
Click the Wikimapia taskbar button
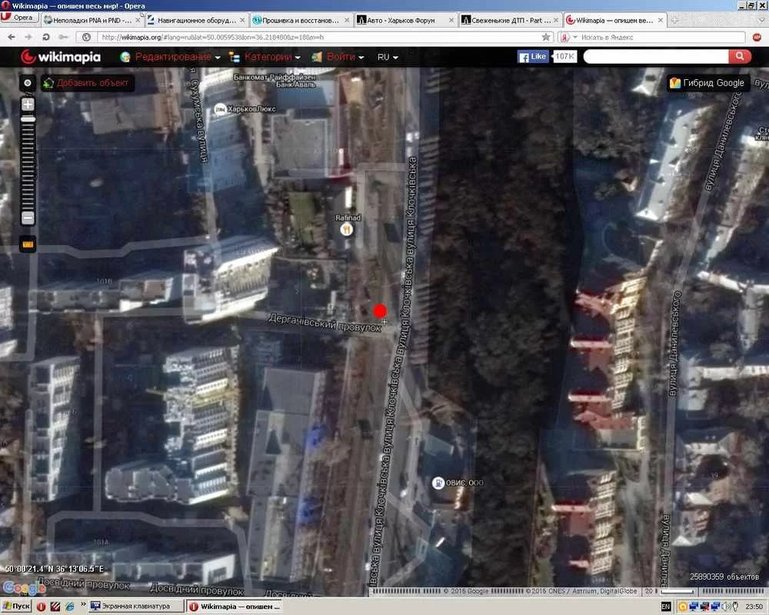pos(235,607)
